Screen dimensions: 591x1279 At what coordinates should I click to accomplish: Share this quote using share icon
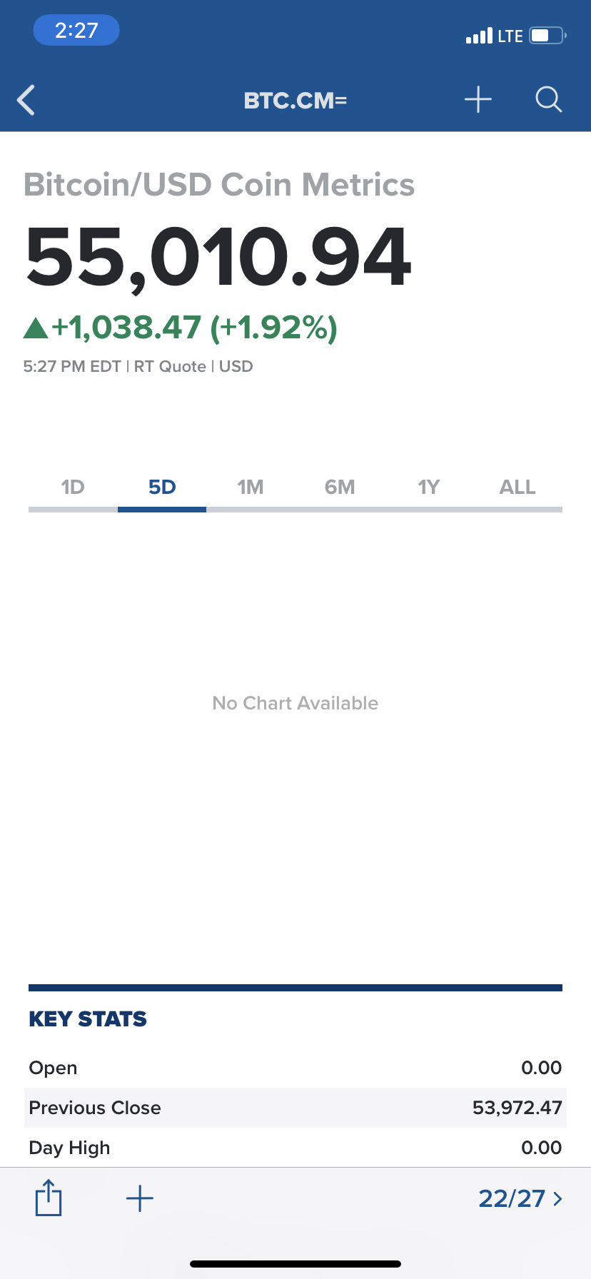coord(49,1198)
